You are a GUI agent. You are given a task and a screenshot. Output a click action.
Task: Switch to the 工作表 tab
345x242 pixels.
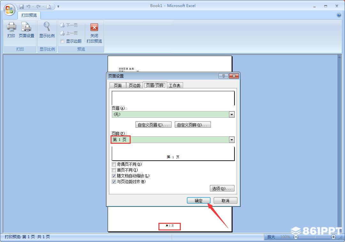pos(174,85)
